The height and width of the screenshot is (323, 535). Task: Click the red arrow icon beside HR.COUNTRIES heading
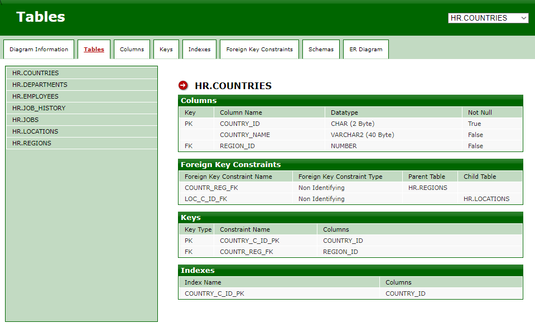[x=183, y=85]
